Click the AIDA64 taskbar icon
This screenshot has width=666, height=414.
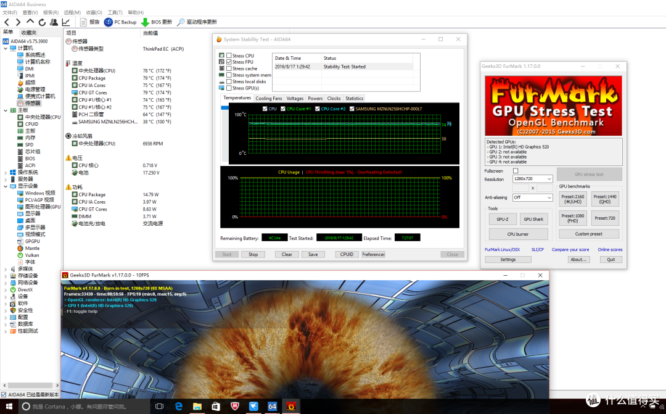pyautogui.click(x=273, y=407)
